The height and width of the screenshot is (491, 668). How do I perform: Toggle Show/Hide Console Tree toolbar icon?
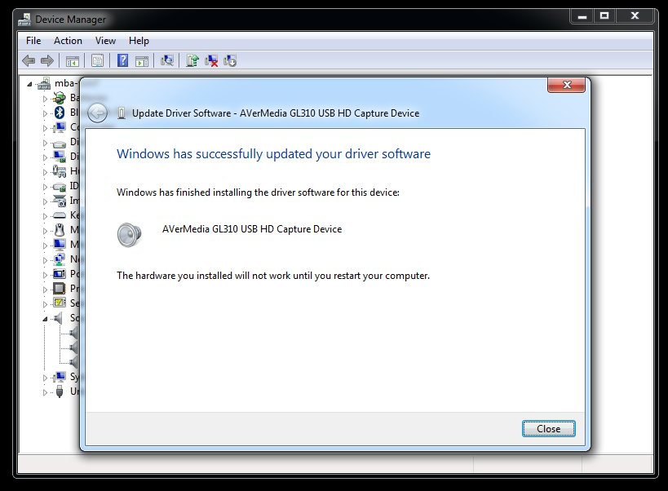[x=73, y=61]
